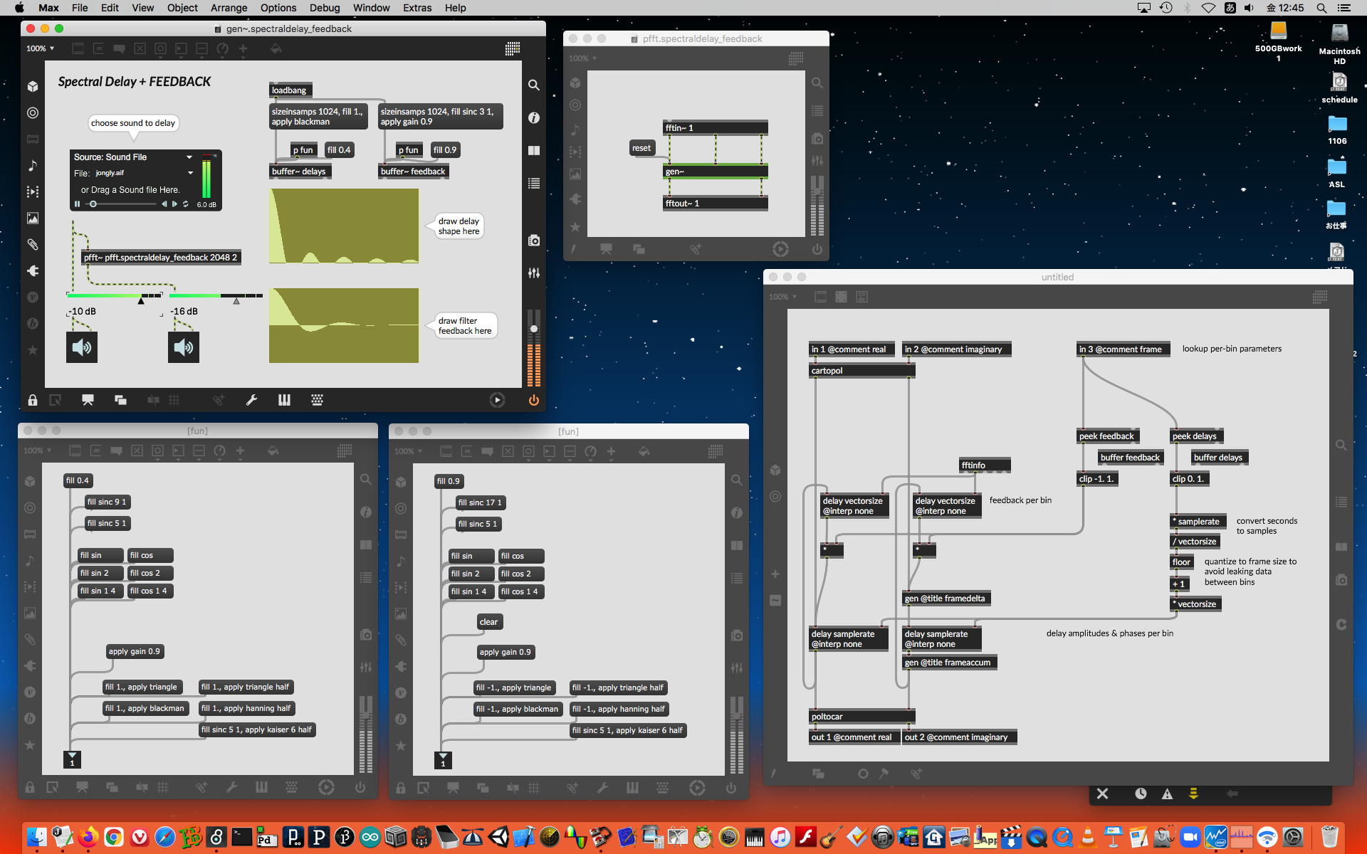Click the -10 dB gain slider
Screen dimensions: 1367x854
[x=114, y=295]
